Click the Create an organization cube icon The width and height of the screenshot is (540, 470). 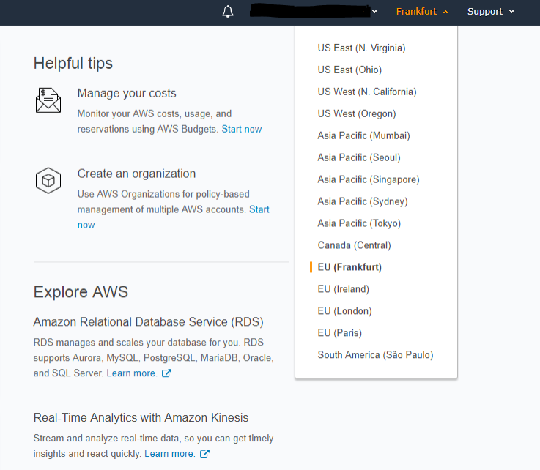pos(48,180)
